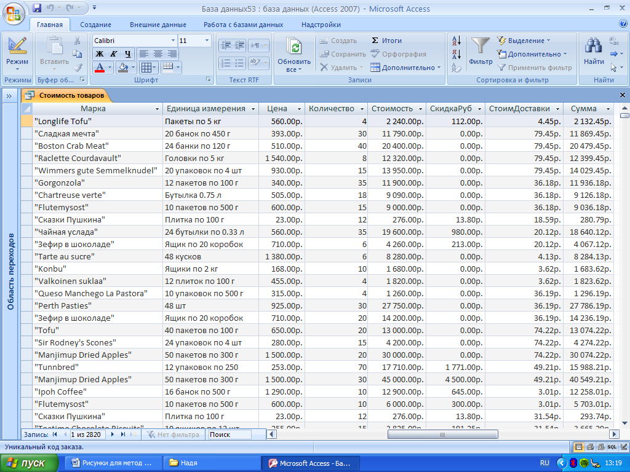Click vertical scrollbar down arrow
The image size is (630, 472).
coord(624,423)
